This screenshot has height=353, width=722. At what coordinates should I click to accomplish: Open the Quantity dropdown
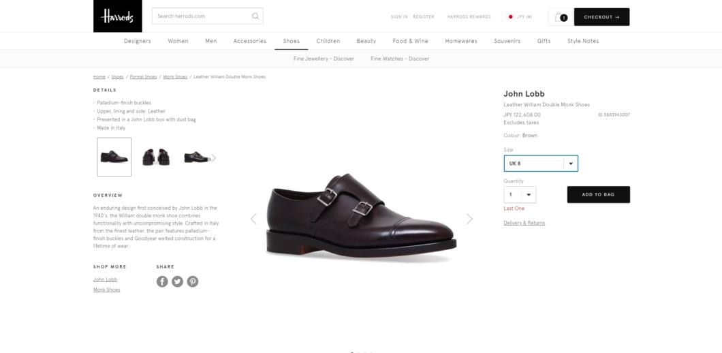(x=520, y=194)
